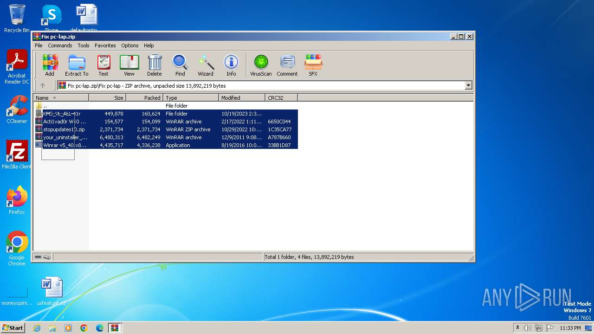Click the volume speaker tray icon

(x=528, y=328)
